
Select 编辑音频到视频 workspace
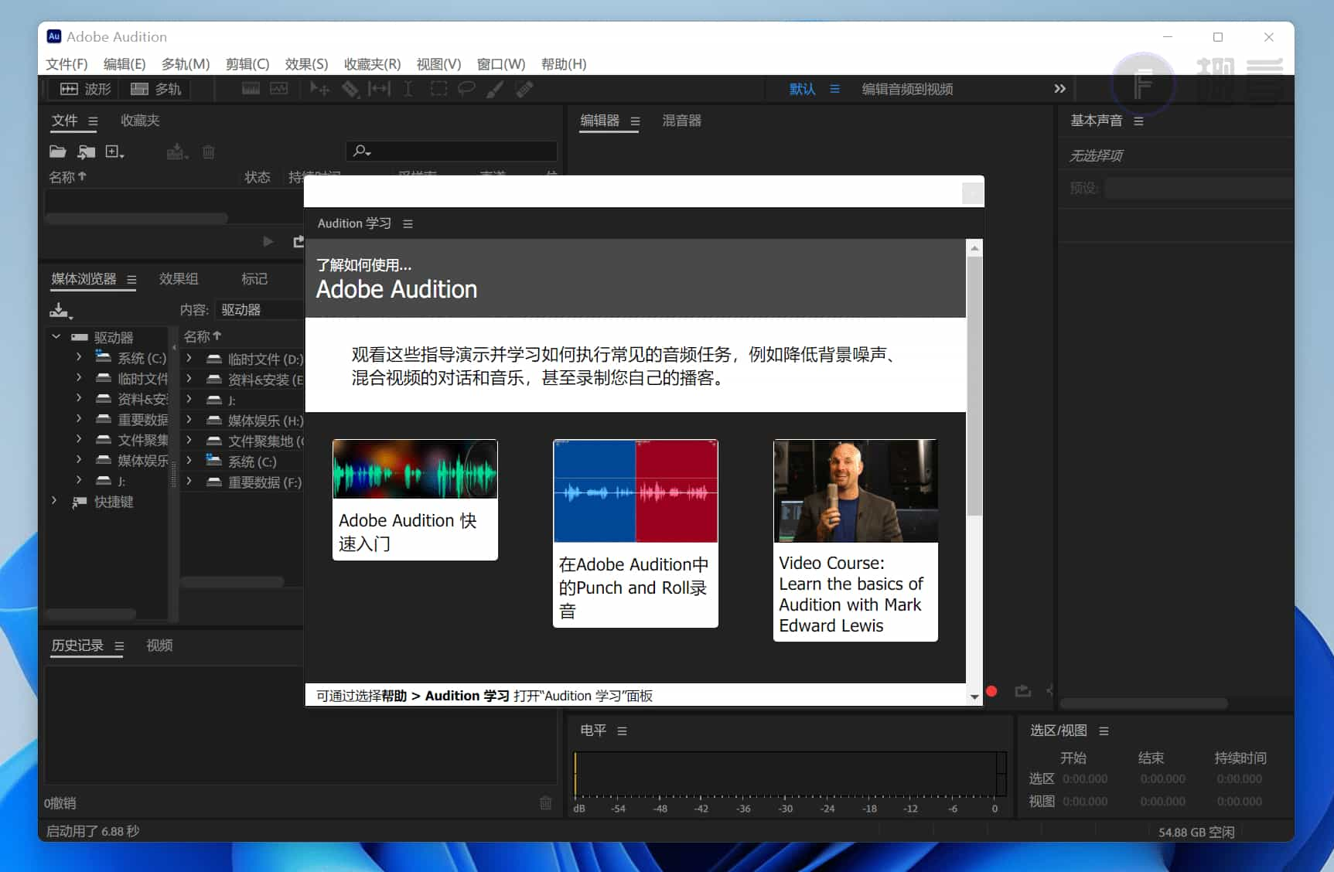[x=907, y=89]
